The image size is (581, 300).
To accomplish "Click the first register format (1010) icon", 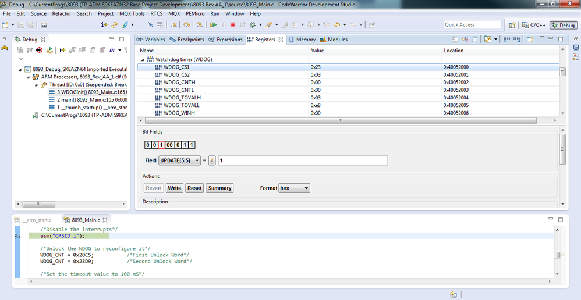I will click(506, 39).
